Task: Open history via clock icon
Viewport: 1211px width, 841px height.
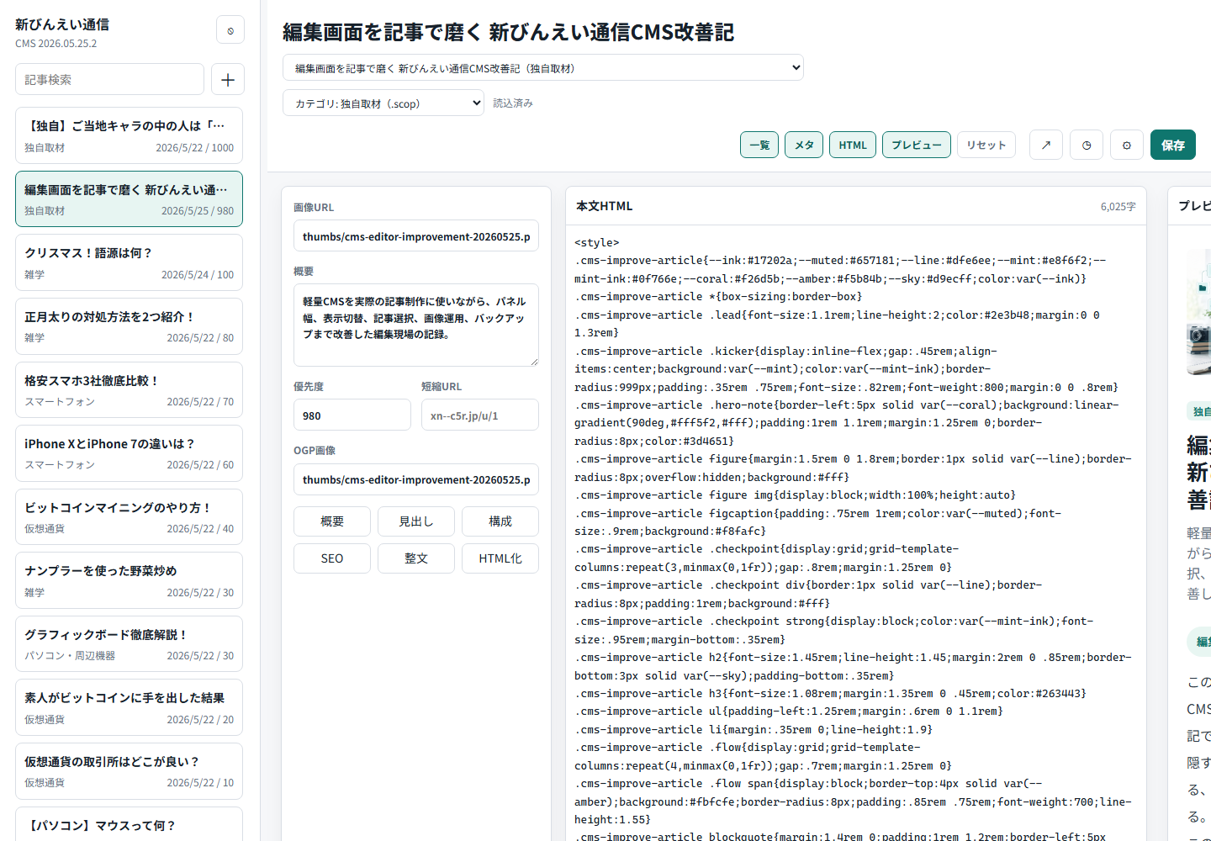Action: (1087, 145)
